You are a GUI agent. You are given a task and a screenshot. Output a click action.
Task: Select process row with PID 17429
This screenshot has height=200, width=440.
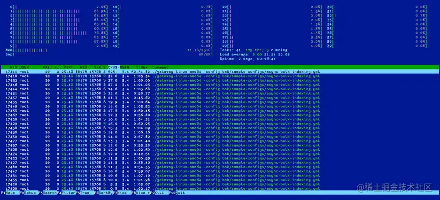220,123
